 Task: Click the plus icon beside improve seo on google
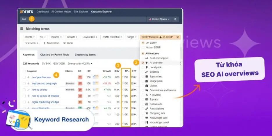coord(28,83)
